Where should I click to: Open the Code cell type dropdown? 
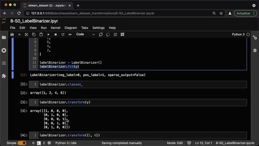pos(85,34)
